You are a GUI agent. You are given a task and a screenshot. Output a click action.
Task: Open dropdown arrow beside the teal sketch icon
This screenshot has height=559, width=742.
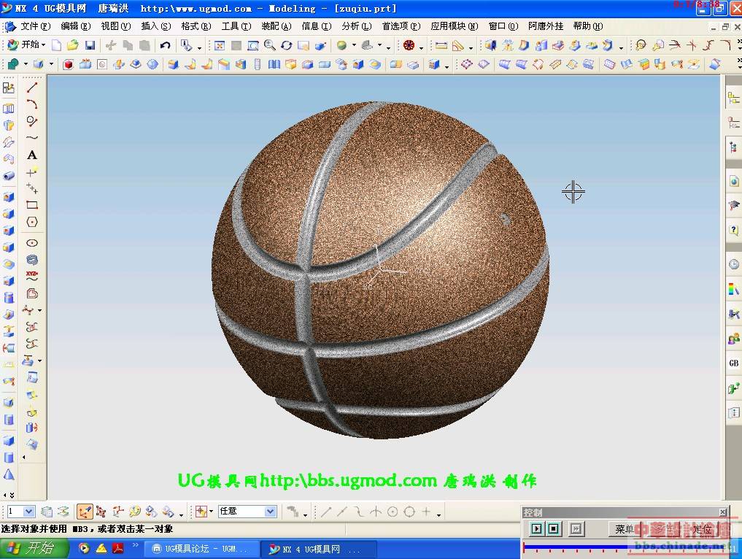(26, 64)
